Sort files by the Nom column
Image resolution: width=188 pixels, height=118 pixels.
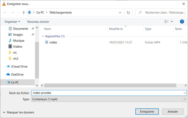pos(48,29)
